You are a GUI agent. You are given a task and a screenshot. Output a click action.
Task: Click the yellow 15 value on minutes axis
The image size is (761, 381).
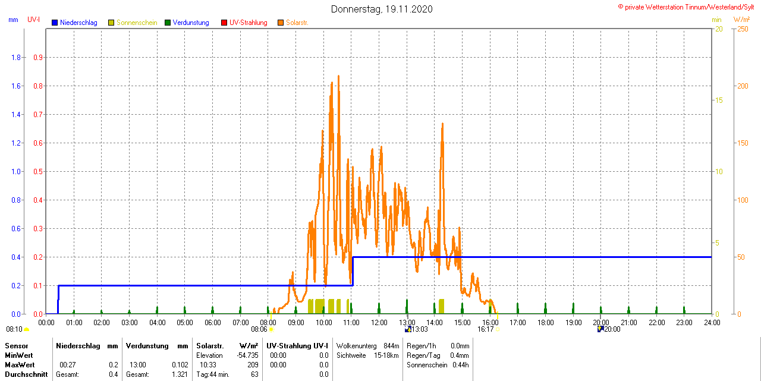[x=719, y=100]
